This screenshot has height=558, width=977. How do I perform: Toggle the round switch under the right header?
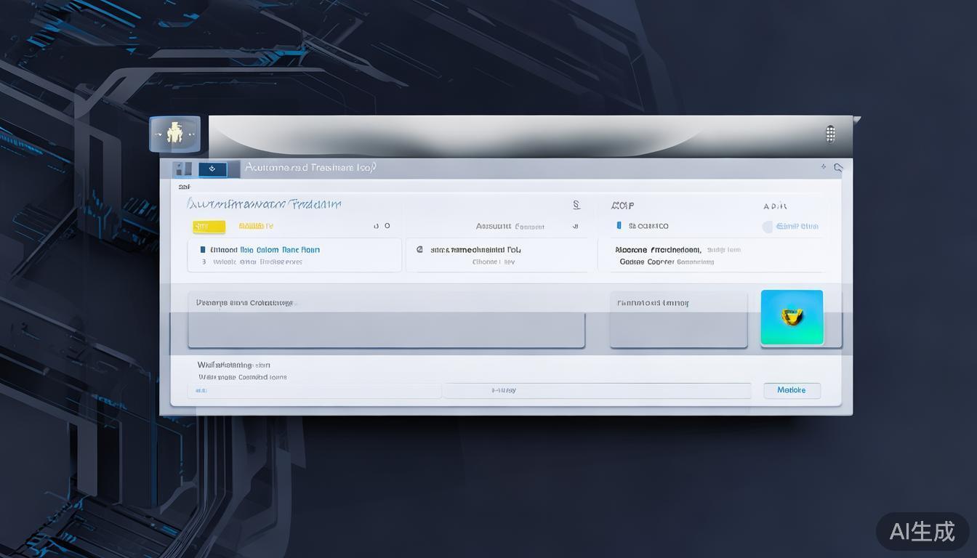click(768, 227)
